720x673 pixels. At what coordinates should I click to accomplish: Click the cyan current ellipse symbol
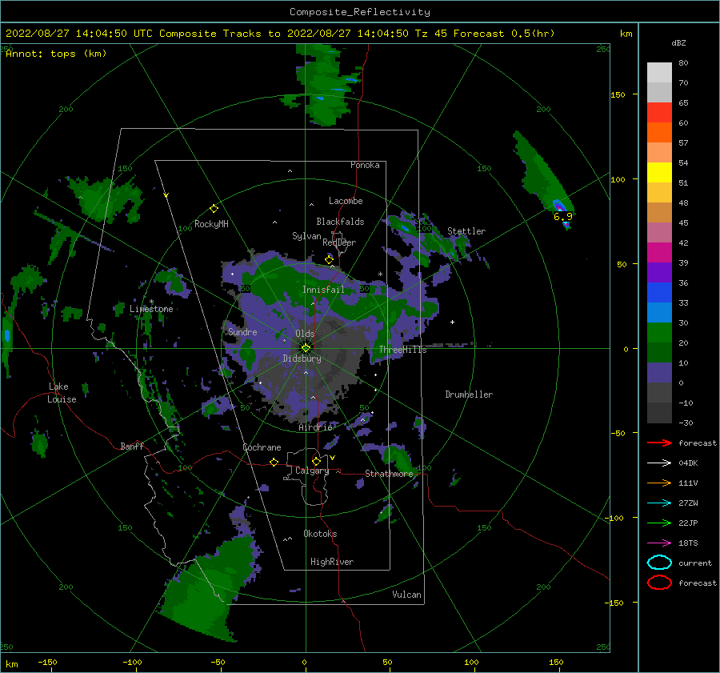(x=659, y=563)
